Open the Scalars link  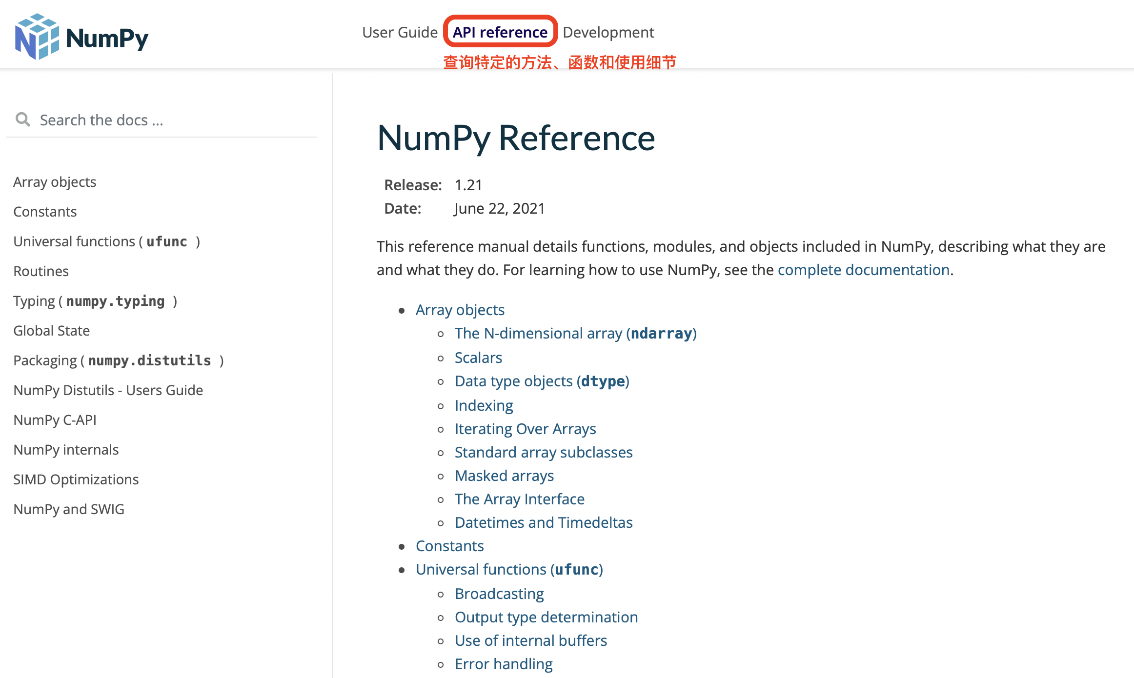(x=478, y=358)
